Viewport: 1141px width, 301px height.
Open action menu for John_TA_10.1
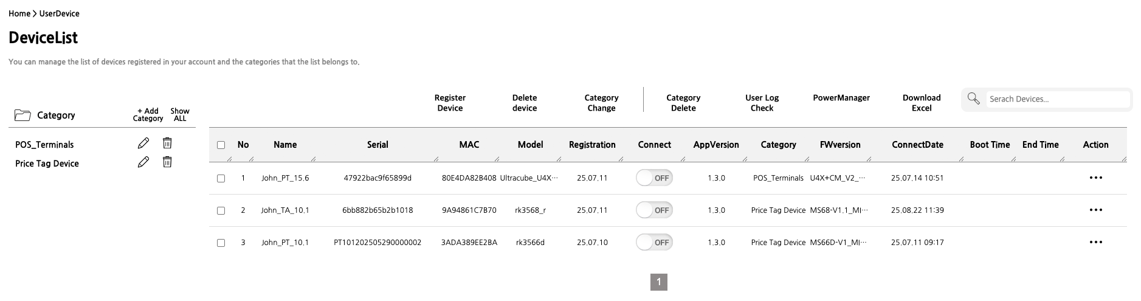tap(1095, 210)
